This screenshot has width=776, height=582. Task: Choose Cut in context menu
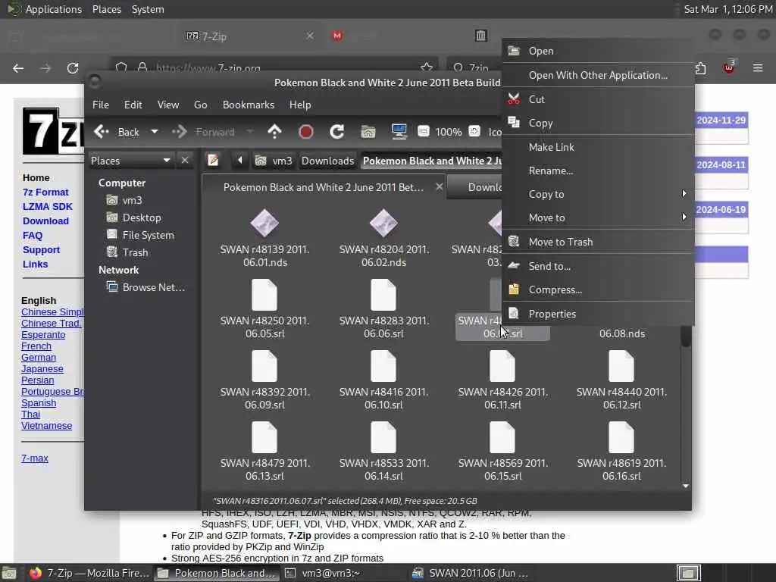point(598,99)
